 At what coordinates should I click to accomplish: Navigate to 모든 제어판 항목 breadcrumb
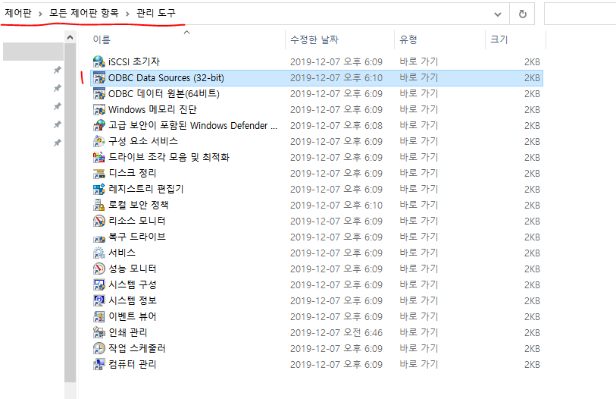click(x=83, y=14)
